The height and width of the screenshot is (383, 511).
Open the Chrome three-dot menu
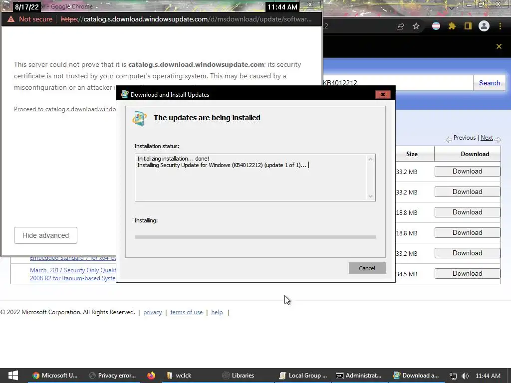coord(500,26)
